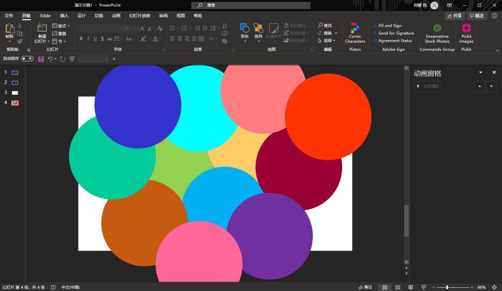Image resolution: width=502 pixels, height=291 pixels.
Task: Click Agreement Status command
Action: click(x=392, y=40)
